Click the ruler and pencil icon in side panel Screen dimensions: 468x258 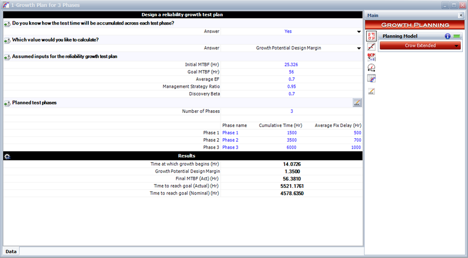pyautogui.click(x=372, y=92)
